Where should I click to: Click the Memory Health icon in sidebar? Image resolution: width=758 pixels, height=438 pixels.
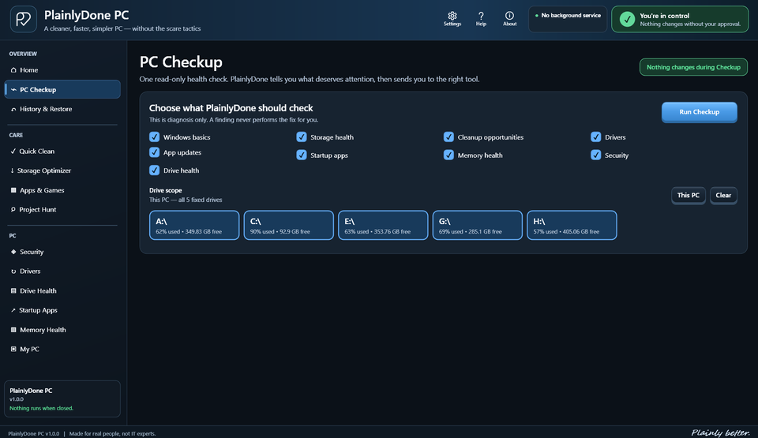point(13,330)
